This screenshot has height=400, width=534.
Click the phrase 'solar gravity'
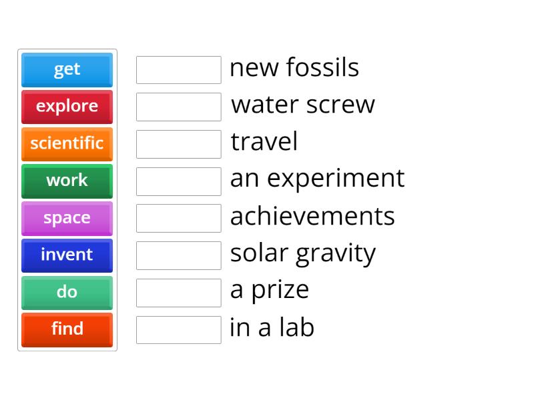(302, 253)
